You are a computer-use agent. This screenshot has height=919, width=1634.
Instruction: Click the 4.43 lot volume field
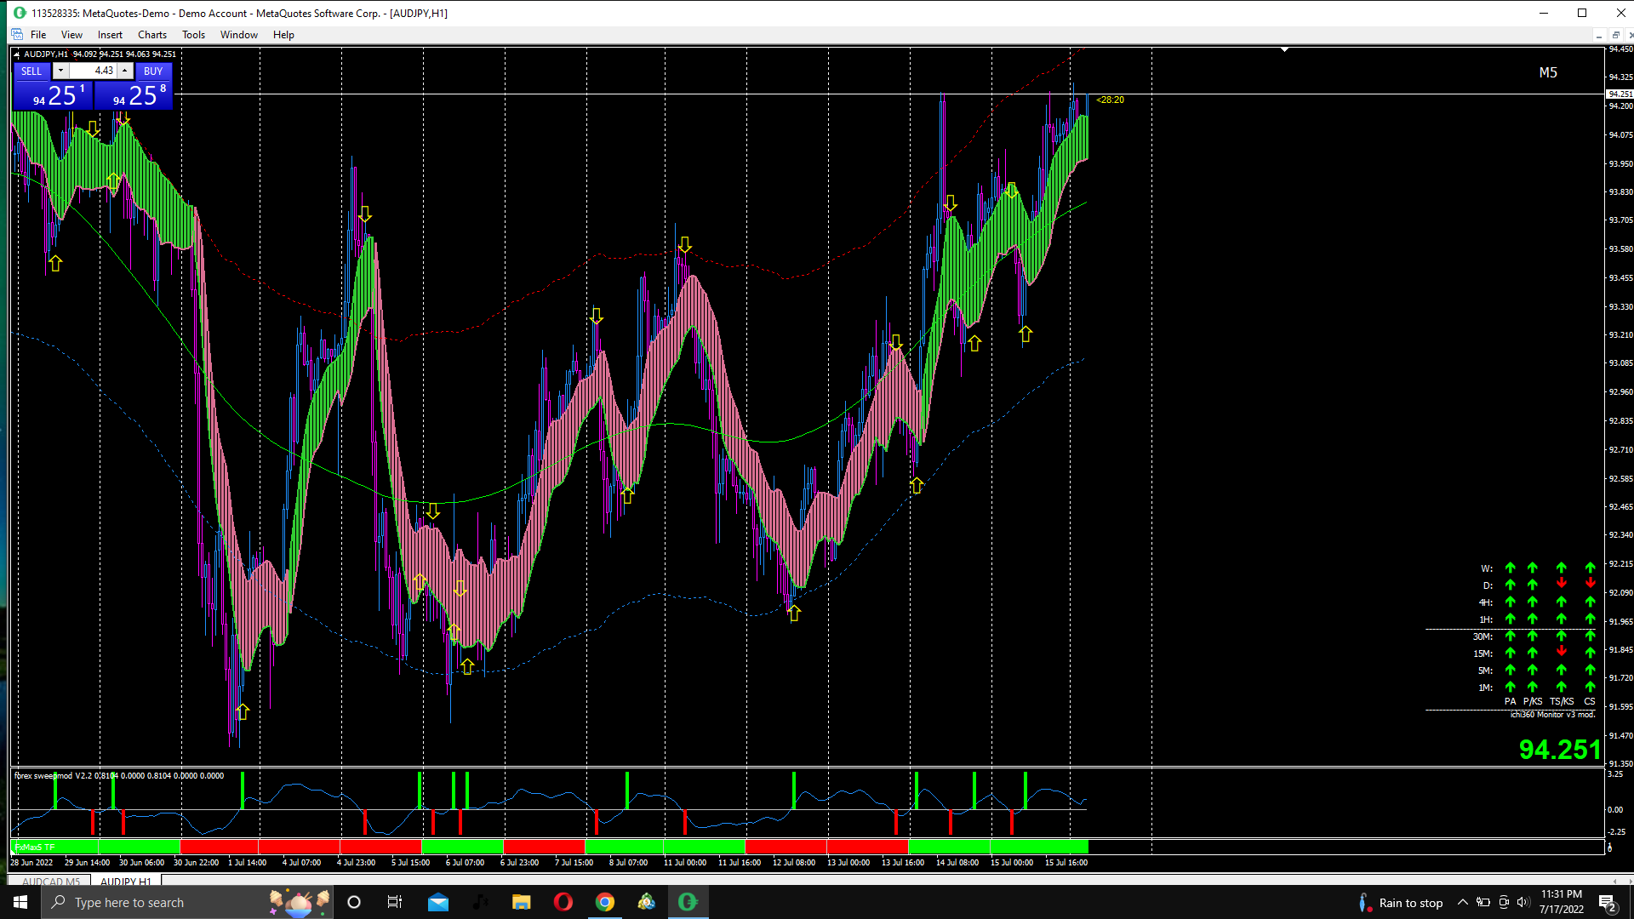click(93, 71)
